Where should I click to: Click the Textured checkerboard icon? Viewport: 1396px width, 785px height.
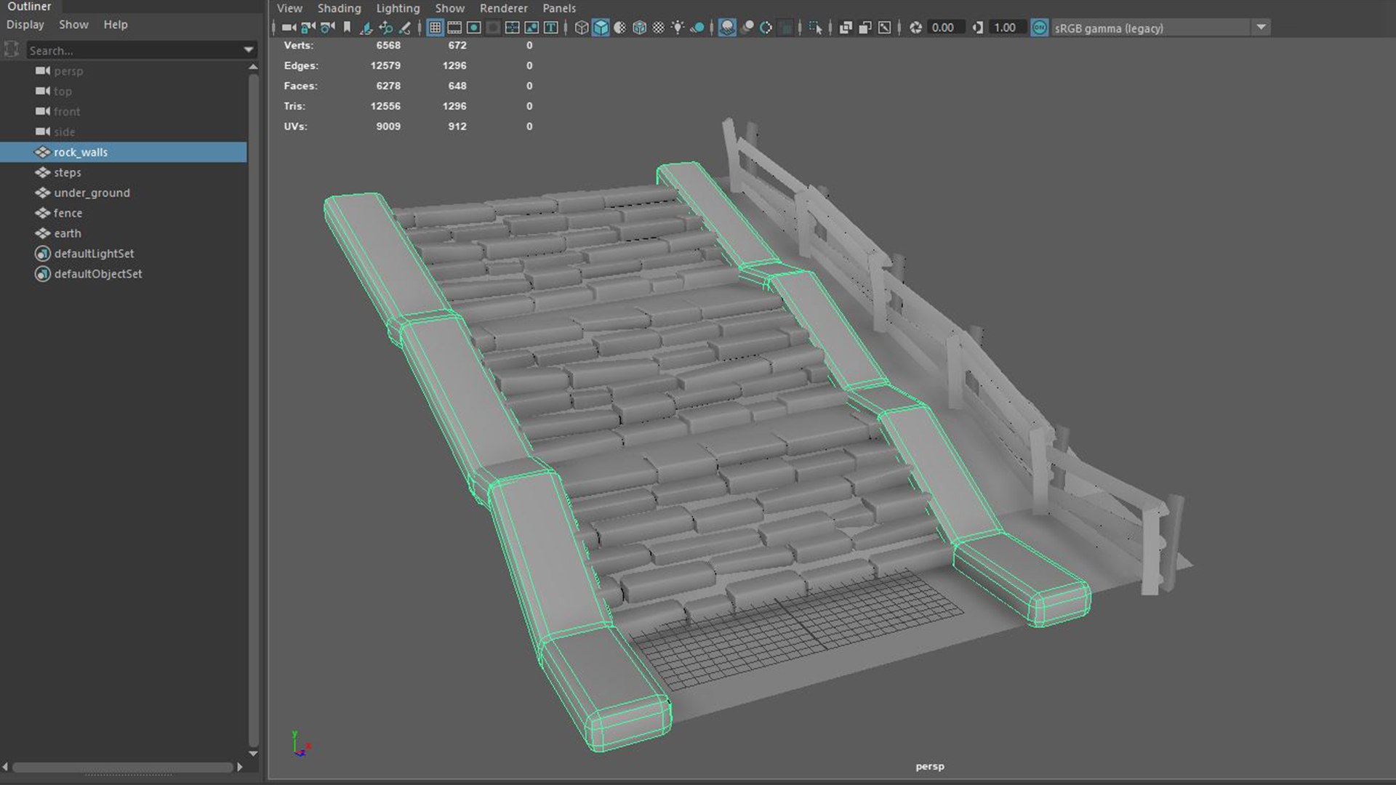point(659,28)
